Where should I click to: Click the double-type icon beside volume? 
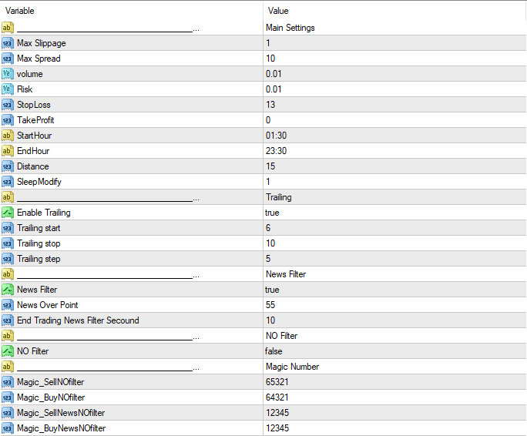click(x=7, y=74)
